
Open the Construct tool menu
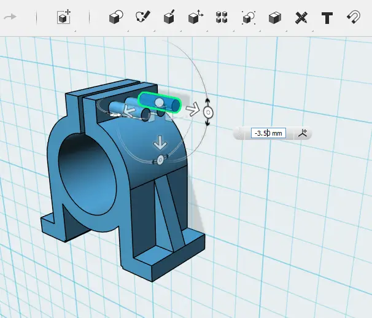point(169,17)
